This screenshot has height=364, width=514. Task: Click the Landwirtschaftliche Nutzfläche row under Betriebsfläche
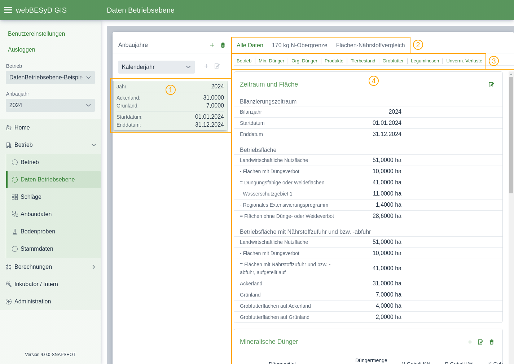click(x=368, y=160)
